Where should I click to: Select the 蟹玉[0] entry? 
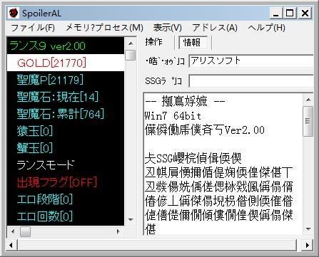[66, 148]
